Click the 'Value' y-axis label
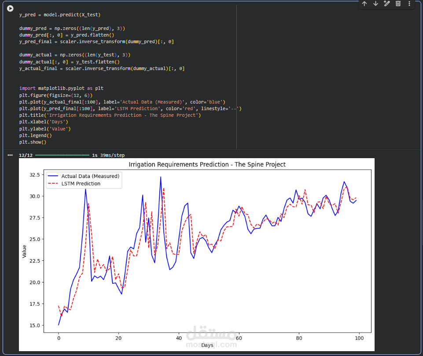 (x=24, y=251)
